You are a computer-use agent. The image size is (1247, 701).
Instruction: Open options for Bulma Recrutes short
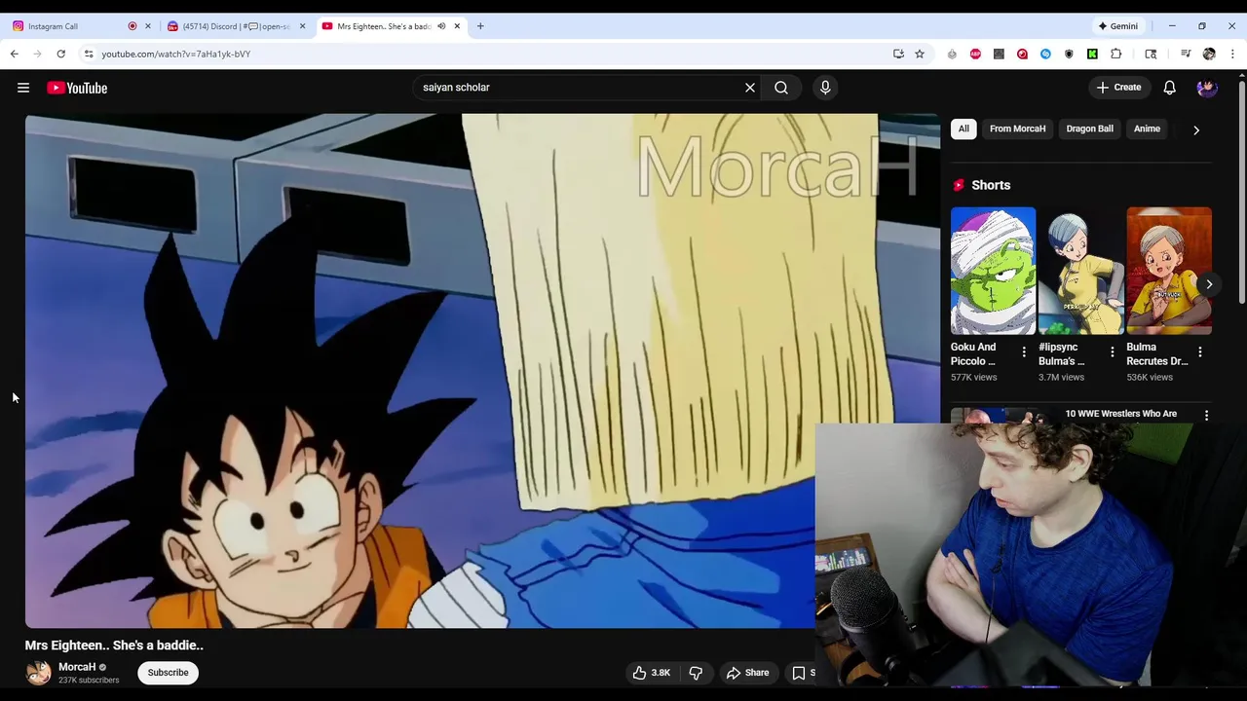pos(1199,352)
